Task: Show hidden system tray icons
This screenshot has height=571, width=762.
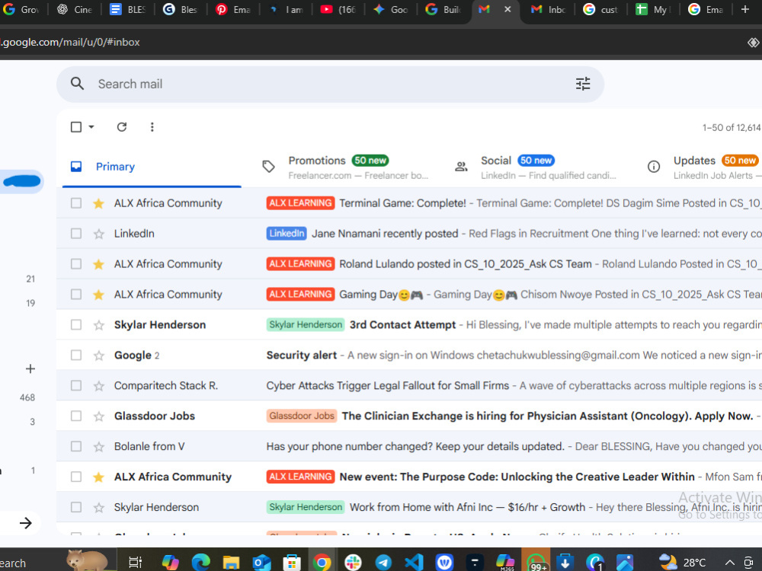Action: coord(729,563)
